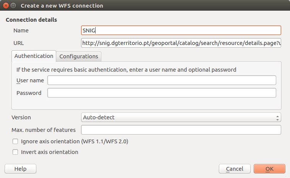Viewport: 290px width, 178px height.
Task: Expand the Version Auto-detect dropdown
Action: pyautogui.click(x=181, y=117)
